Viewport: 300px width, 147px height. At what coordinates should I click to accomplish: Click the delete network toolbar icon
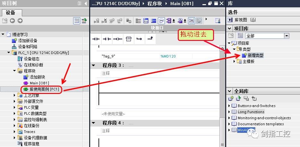pyautogui.click(x=104, y=20)
